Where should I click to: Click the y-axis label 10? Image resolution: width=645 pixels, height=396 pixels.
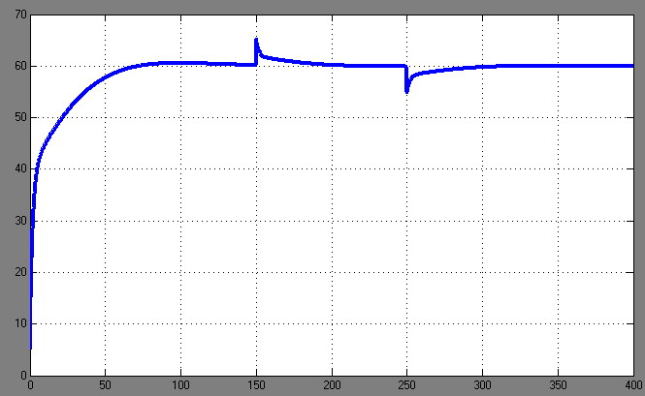point(20,323)
